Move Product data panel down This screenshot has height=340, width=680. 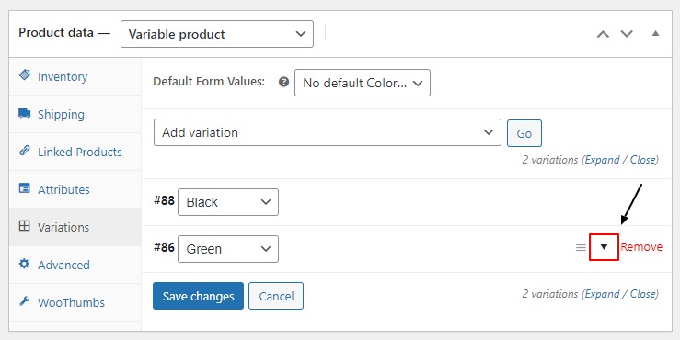coord(627,34)
